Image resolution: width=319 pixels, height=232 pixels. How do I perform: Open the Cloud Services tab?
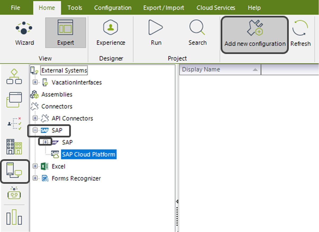pos(216,8)
